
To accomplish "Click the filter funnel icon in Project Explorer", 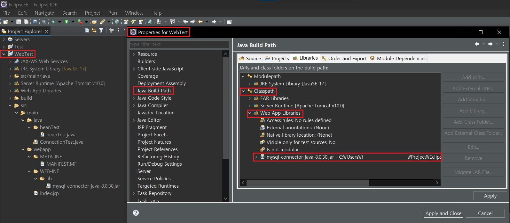I will tap(101, 31).
